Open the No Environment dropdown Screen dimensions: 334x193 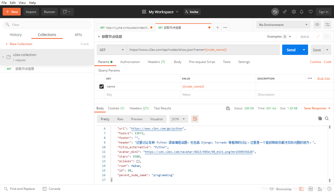click(x=283, y=25)
